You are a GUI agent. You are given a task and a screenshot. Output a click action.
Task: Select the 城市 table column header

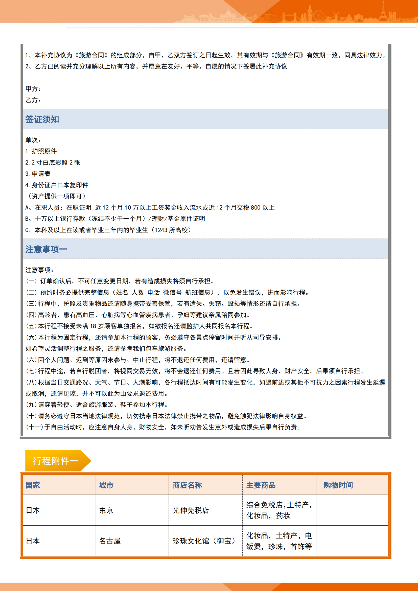[106, 485]
